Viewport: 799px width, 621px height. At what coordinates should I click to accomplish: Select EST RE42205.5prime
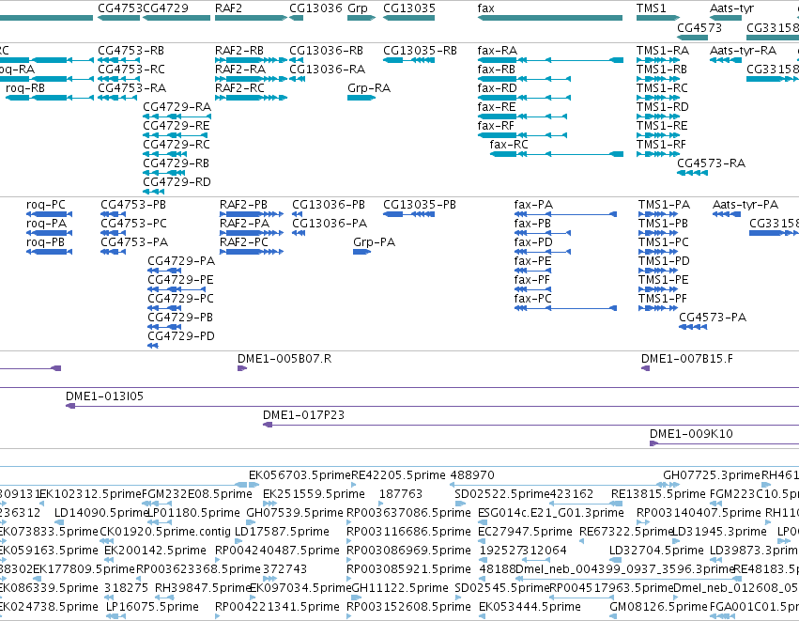(x=398, y=475)
